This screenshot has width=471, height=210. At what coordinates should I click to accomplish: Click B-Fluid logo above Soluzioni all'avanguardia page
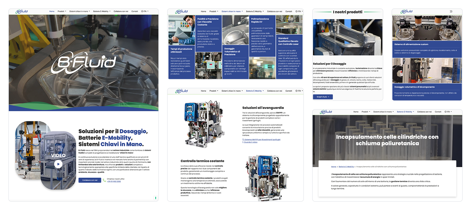(182, 91)
